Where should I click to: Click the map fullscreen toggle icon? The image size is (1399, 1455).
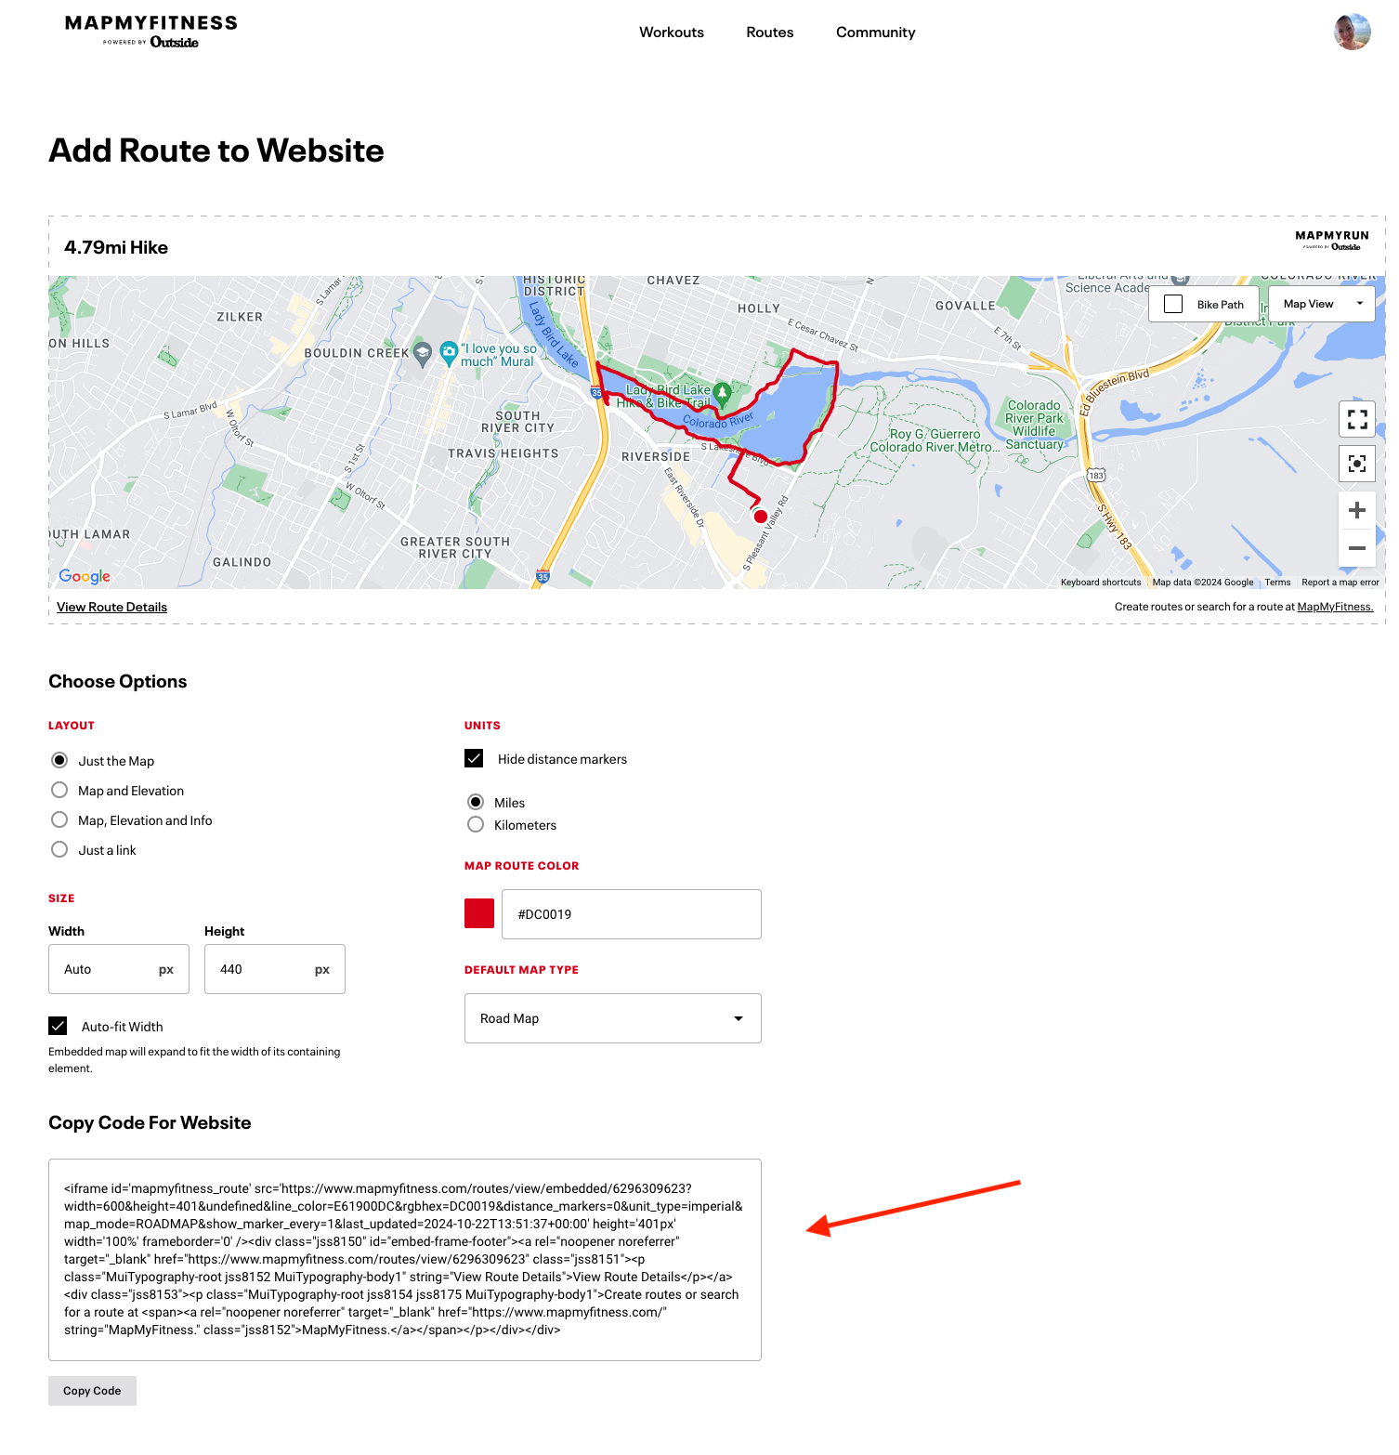click(x=1356, y=419)
